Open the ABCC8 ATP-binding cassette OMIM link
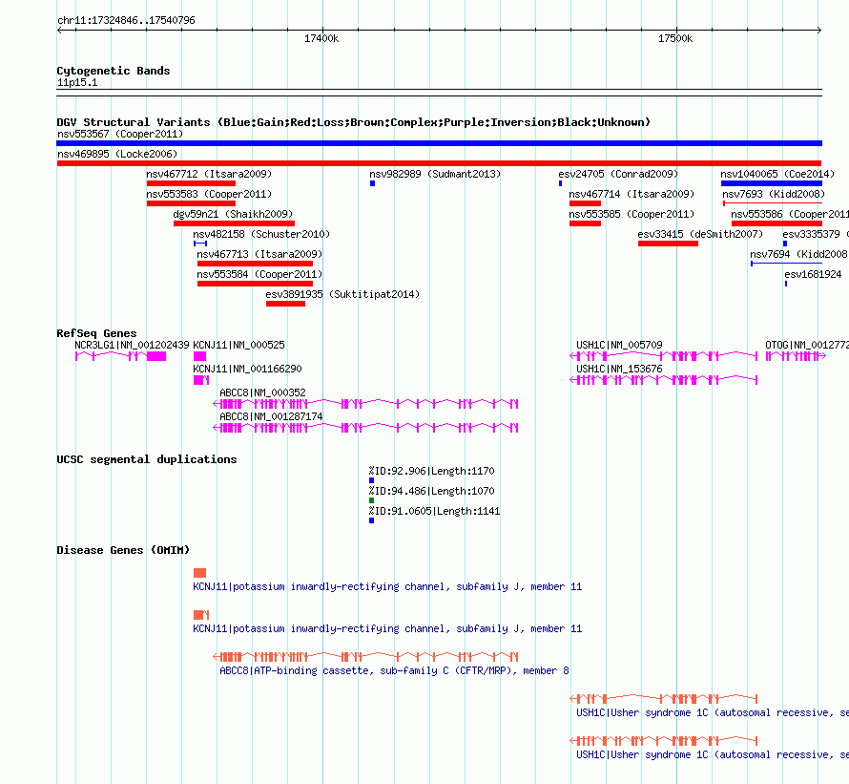Image resolution: width=849 pixels, height=784 pixels. [394, 670]
